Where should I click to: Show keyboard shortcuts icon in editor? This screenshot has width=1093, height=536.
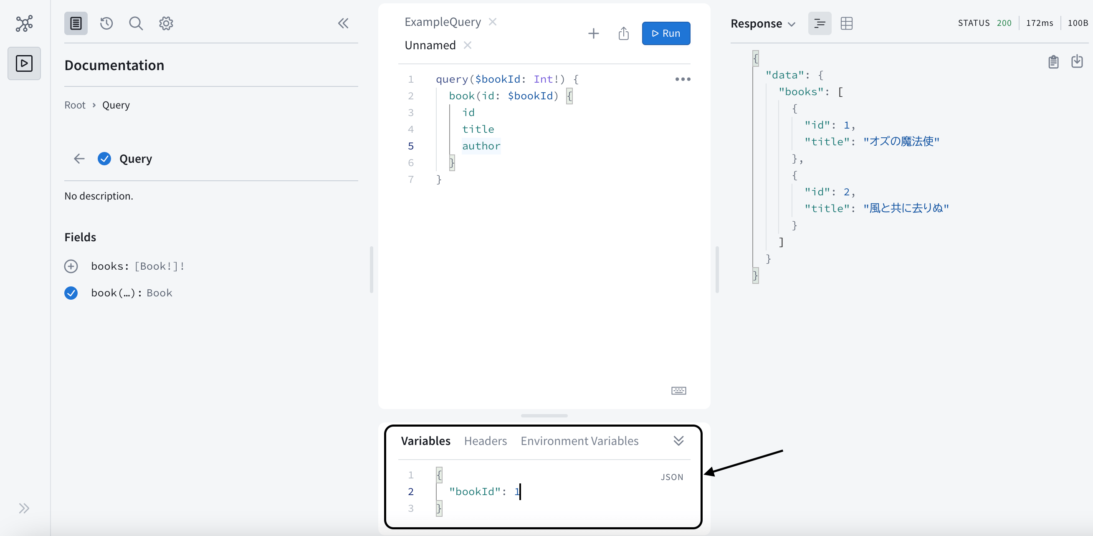678,390
